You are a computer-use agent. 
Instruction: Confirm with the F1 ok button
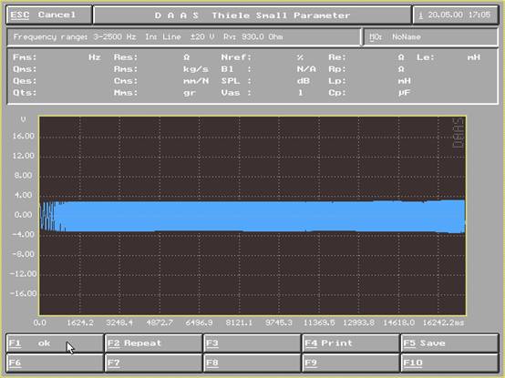(55, 343)
